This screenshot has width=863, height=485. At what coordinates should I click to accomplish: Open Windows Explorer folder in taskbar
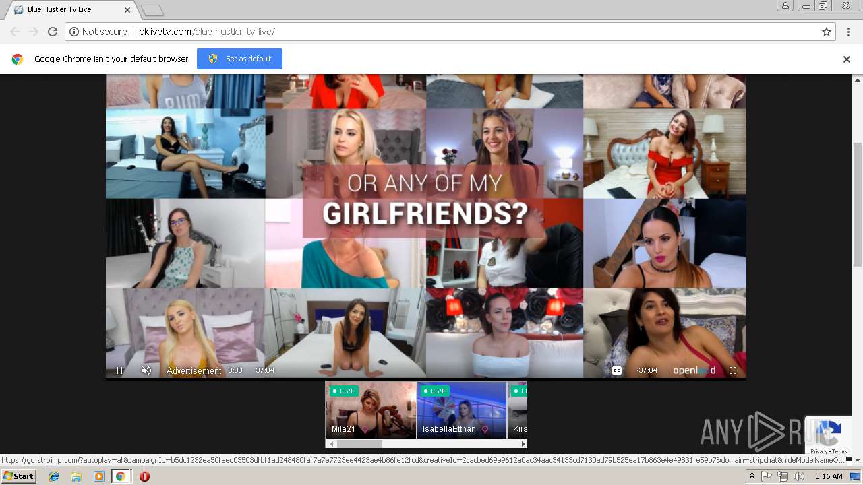click(x=76, y=476)
